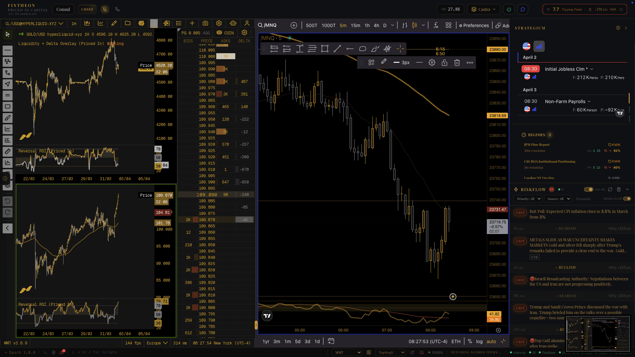Open the Priority: All filter dropdown
Viewport: 635px width, 357px height.
528,199
